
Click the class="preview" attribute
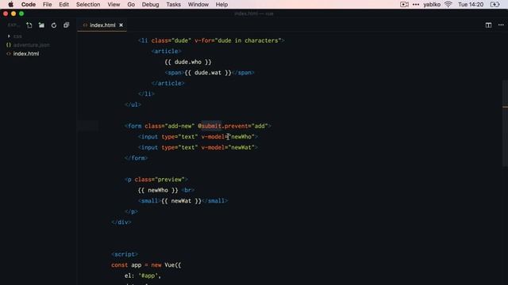160,180
